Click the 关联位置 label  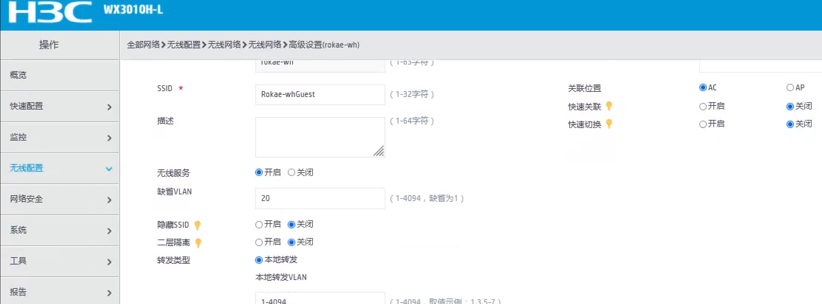(x=584, y=89)
